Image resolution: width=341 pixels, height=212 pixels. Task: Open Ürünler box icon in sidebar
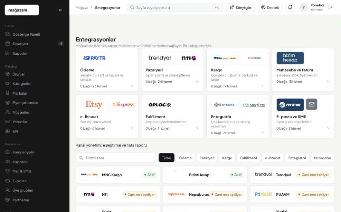pyautogui.click(x=8, y=74)
